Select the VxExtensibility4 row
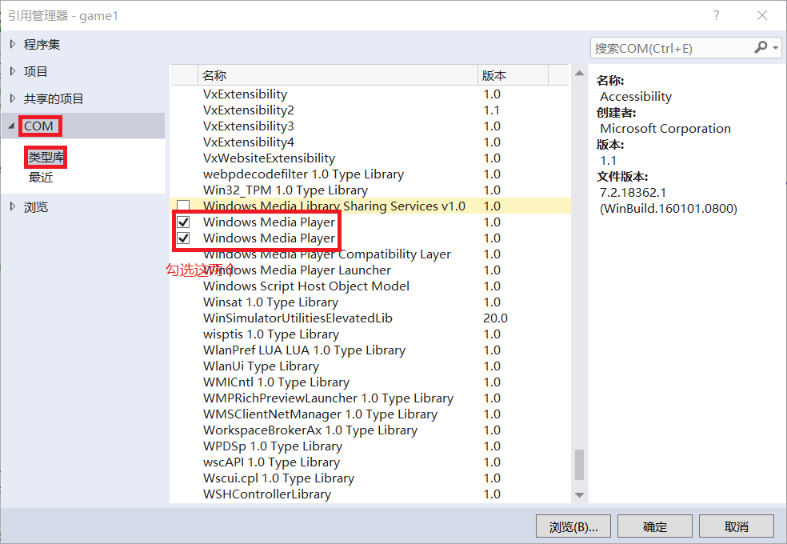This screenshot has width=787, height=544. (x=370, y=142)
